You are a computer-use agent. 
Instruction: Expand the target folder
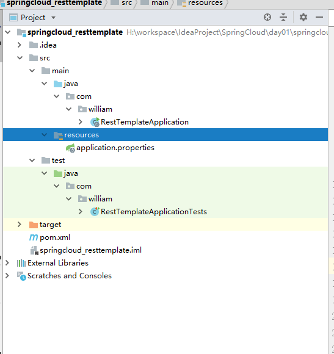[x=20, y=225]
